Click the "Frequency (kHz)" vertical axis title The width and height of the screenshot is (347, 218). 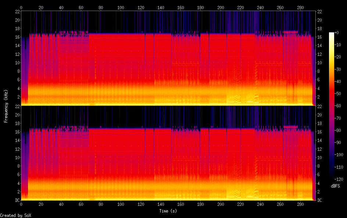click(x=6, y=106)
